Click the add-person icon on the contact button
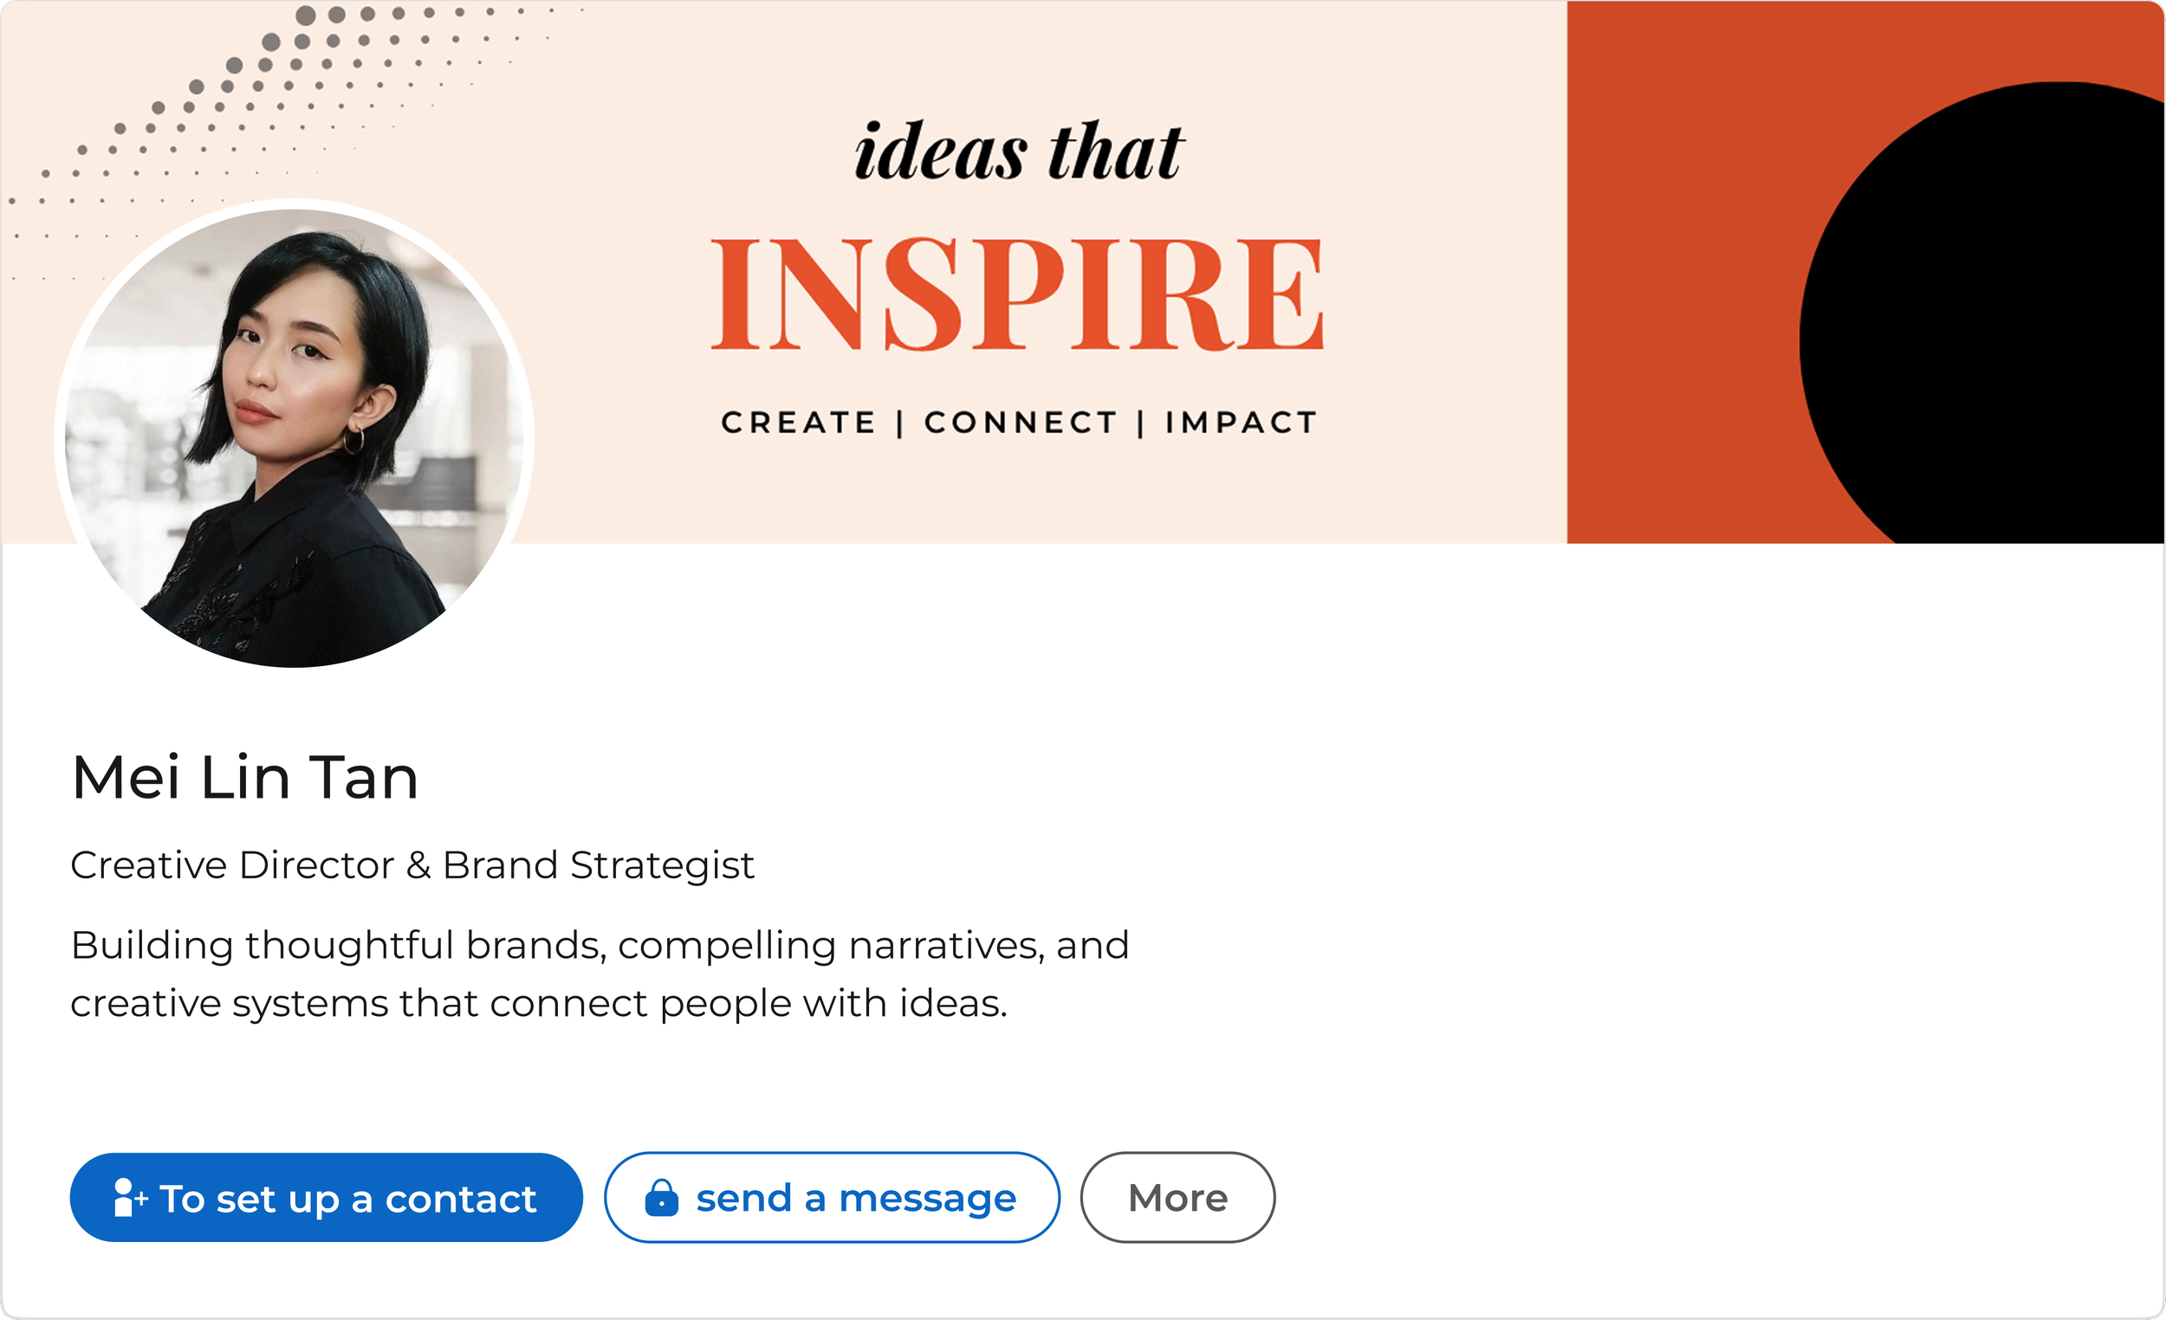Screen dimensions: 2166x1320 click(130, 1198)
